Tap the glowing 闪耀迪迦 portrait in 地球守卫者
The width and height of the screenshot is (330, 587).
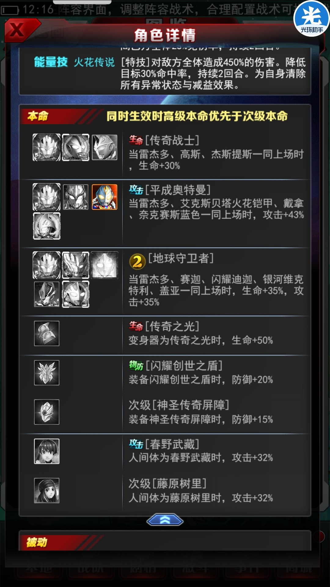105,265
